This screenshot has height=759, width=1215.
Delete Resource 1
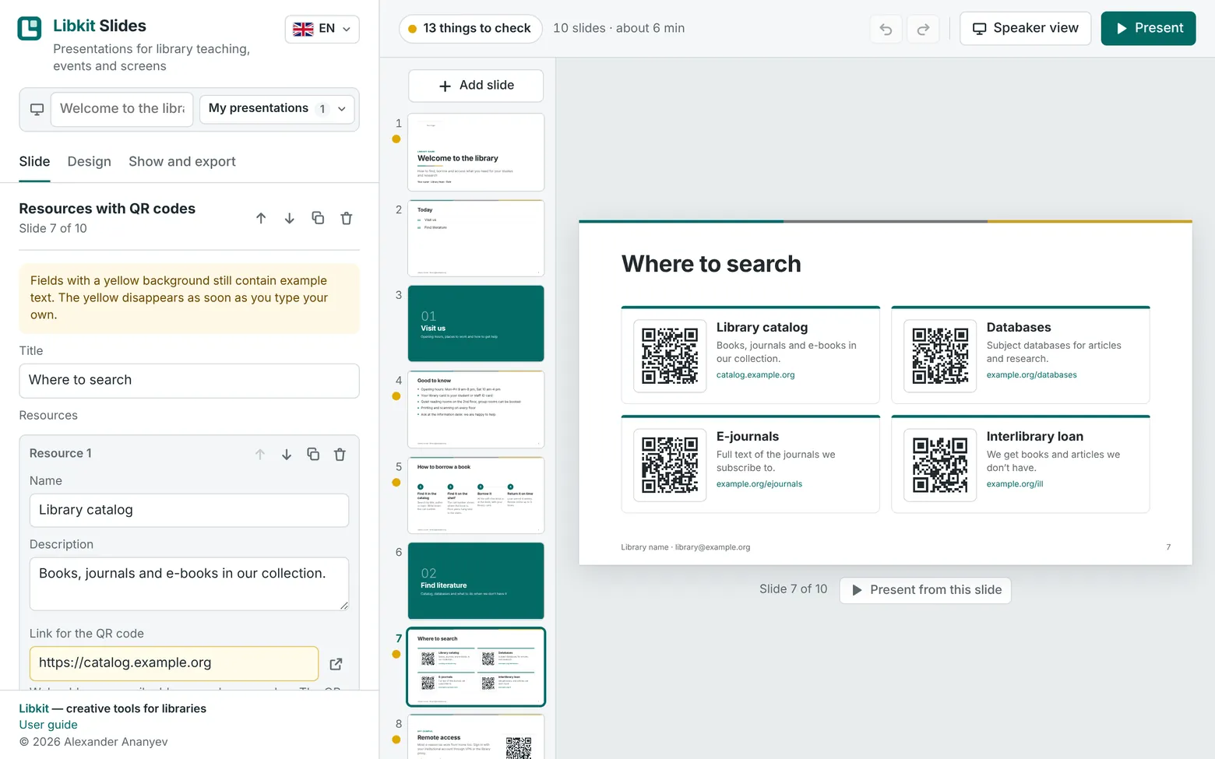340,455
